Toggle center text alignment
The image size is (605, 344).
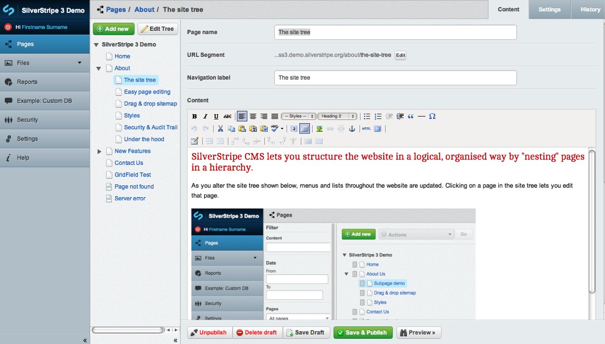pyautogui.click(x=253, y=116)
